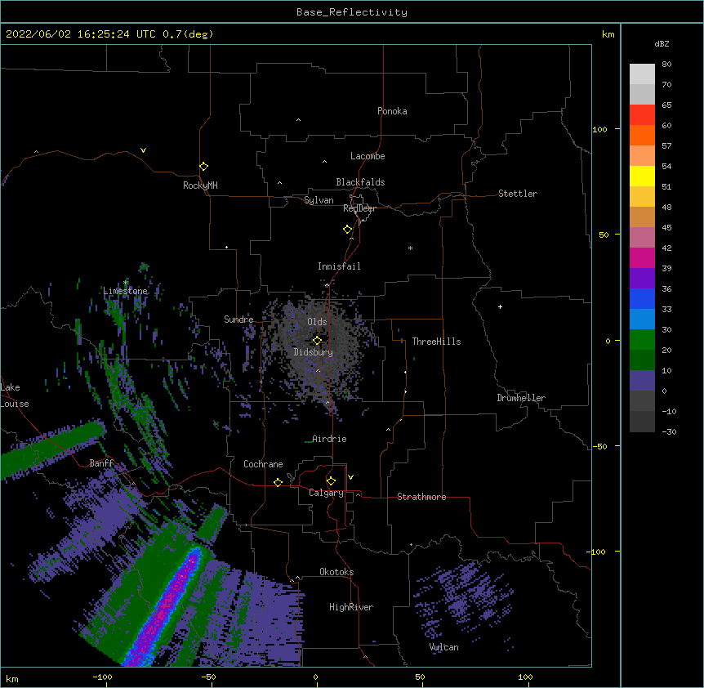The width and height of the screenshot is (704, 688).
Task: Click the Strathmore city label
Action: [x=421, y=497]
